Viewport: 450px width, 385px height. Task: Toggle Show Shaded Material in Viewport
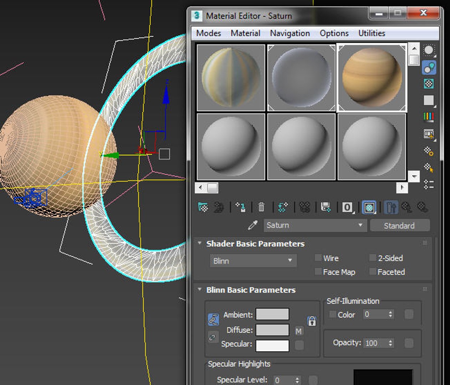pyautogui.click(x=369, y=207)
